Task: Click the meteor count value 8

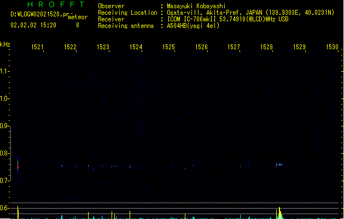Action: pos(78,25)
